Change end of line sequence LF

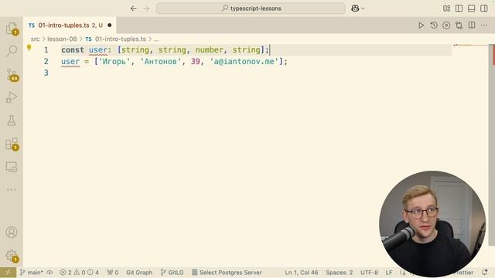pos(389,273)
